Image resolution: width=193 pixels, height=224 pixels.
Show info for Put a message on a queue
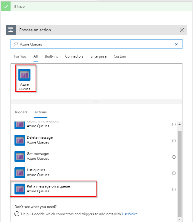[174, 190]
